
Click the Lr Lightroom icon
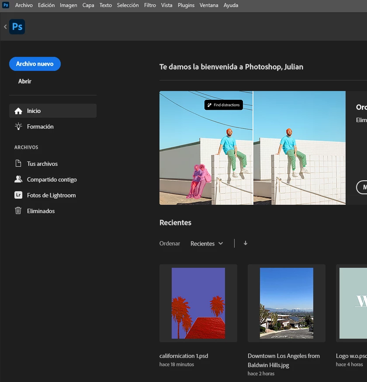click(x=18, y=195)
